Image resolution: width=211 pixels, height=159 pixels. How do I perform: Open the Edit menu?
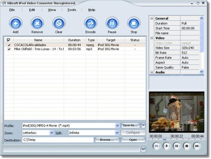(32, 10)
